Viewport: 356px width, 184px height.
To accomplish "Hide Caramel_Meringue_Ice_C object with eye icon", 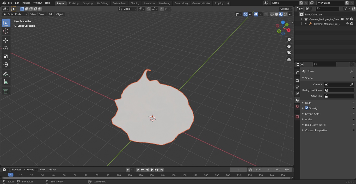I will pyautogui.click(x=347, y=23).
